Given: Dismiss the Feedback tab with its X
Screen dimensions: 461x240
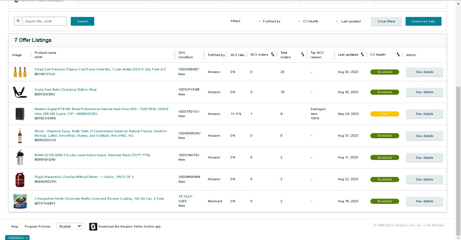Looking at the screenshot, I should click(x=27, y=238).
